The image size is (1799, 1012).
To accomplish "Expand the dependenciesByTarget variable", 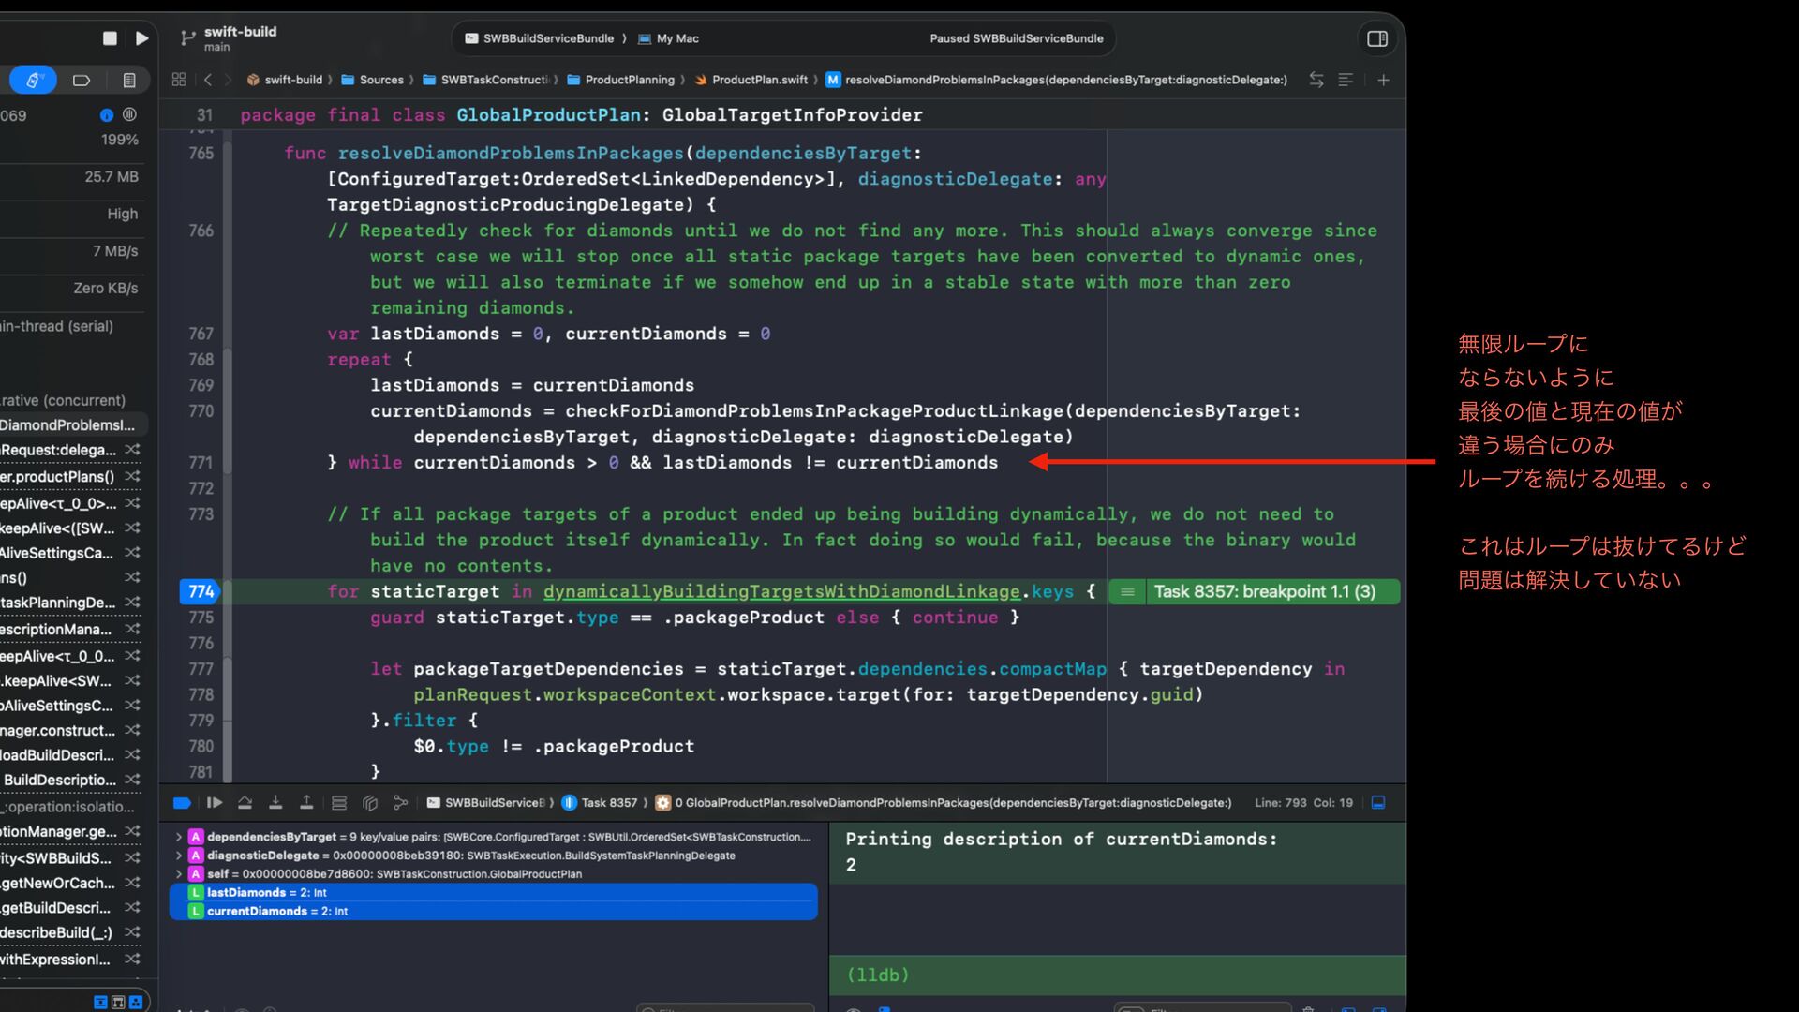I will tap(179, 837).
